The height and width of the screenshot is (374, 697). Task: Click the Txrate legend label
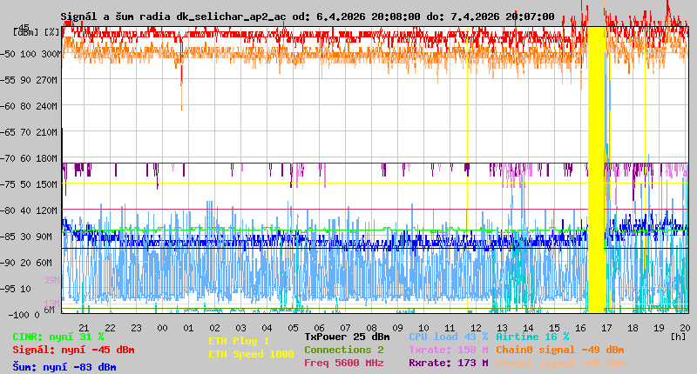click(448, 350)
